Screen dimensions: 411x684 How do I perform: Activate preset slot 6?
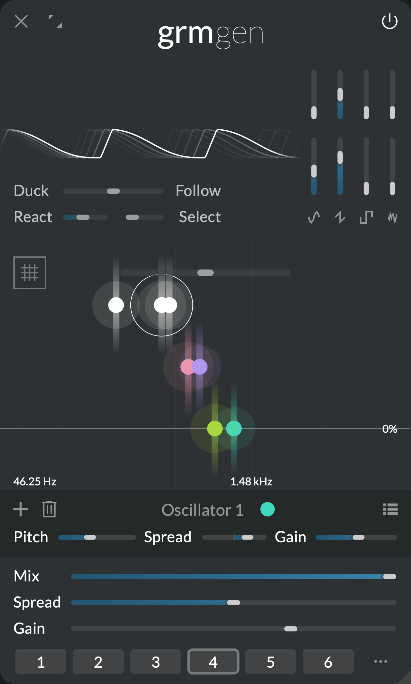[328, 662]
